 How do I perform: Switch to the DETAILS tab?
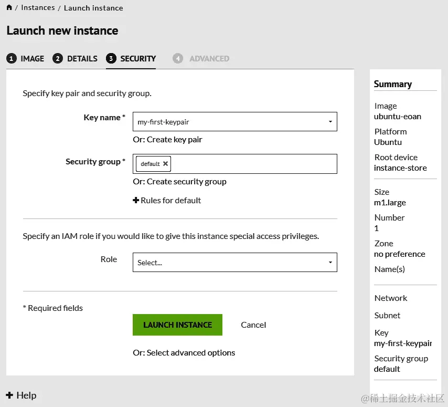pos(82,58)
